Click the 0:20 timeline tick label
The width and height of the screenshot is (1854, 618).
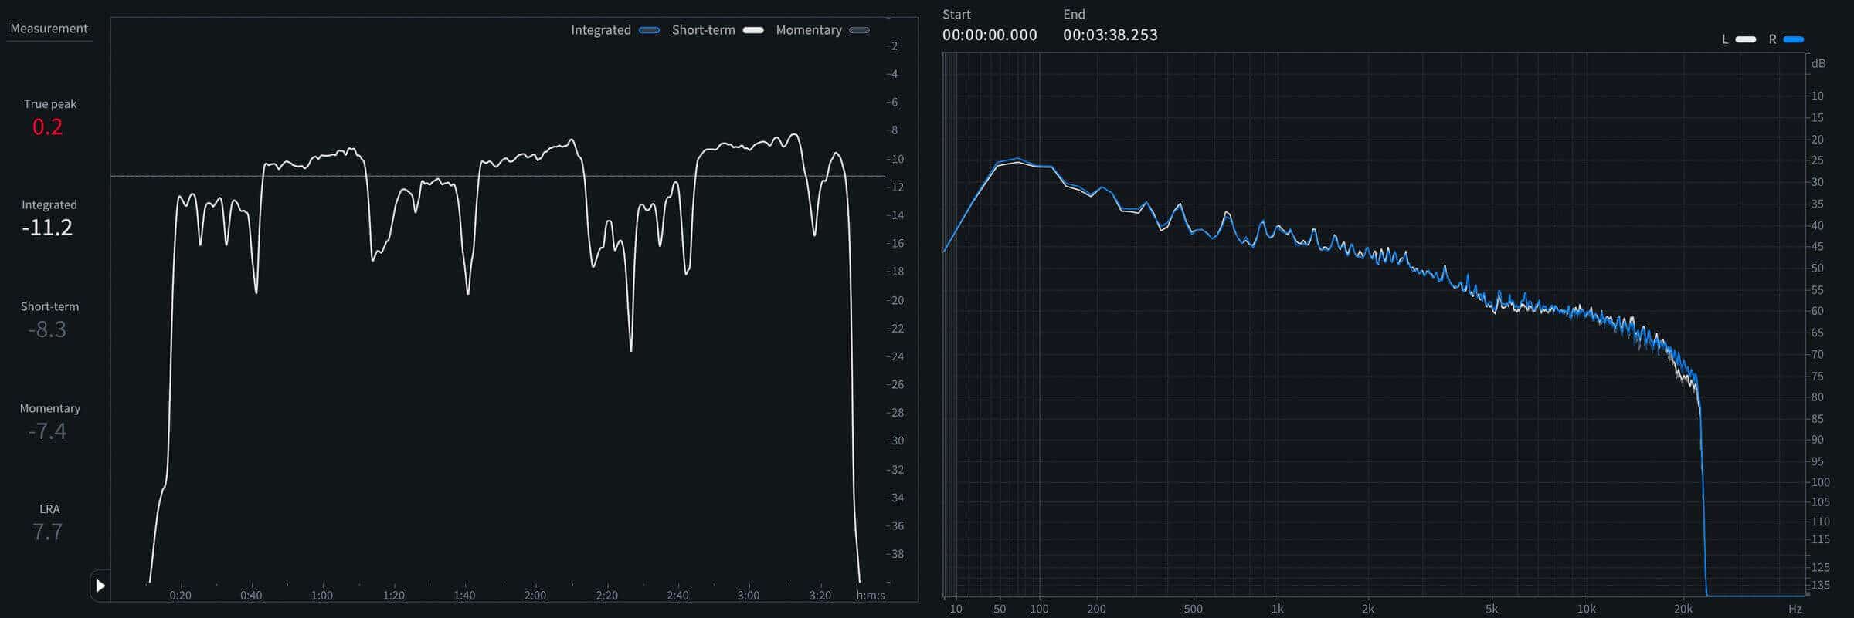pyautogui.click(x=181, y=596)
